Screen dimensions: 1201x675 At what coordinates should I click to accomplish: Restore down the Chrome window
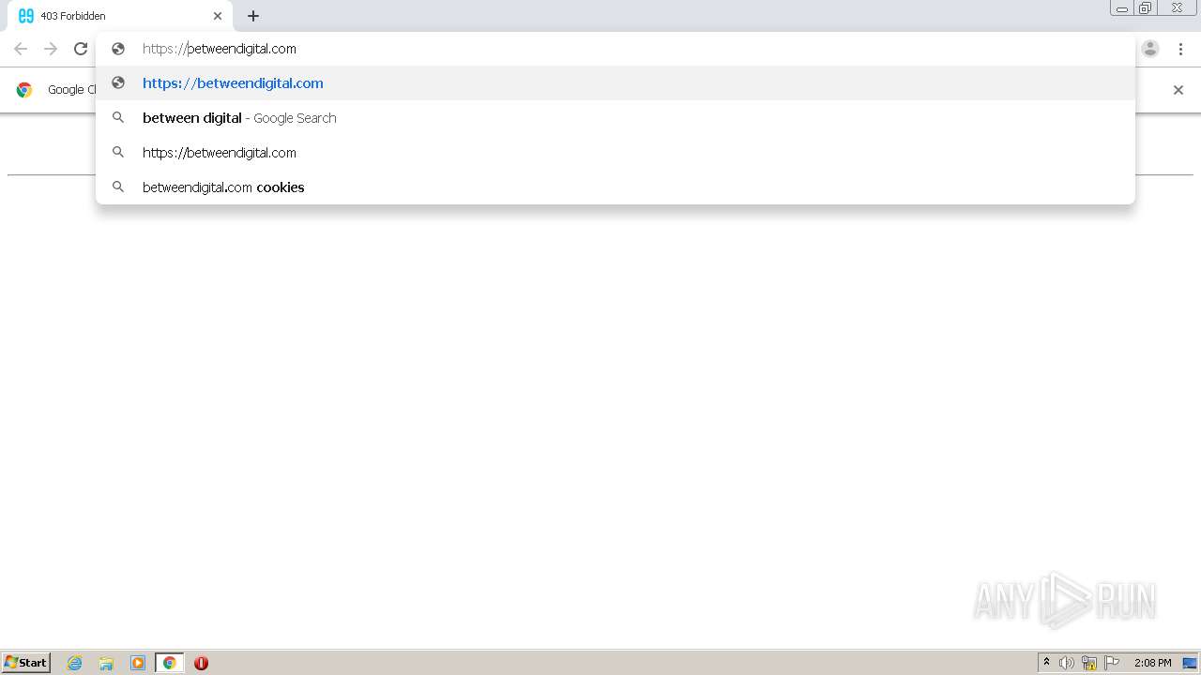[1146, 8]
